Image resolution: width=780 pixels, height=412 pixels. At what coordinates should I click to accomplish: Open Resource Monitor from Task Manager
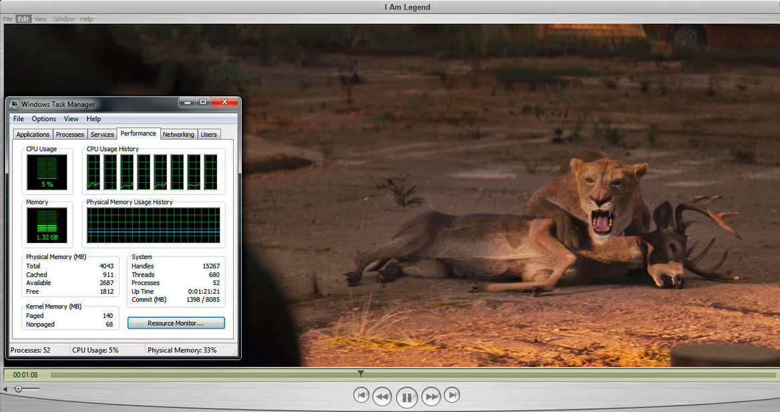pyautogui.click(x=176, y=323)
